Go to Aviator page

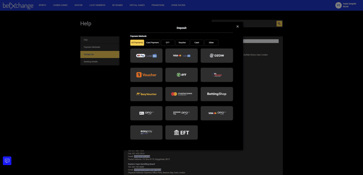click(x=78, y=5)
